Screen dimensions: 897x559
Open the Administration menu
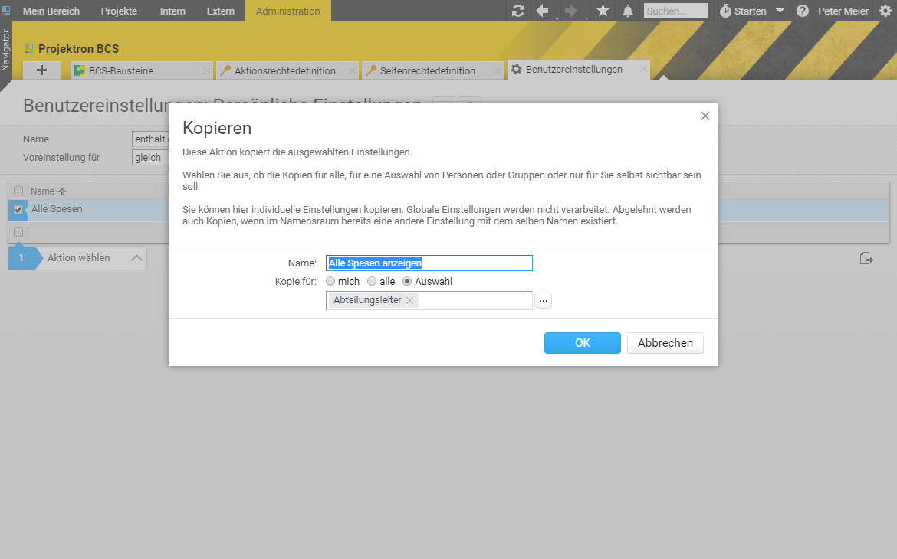288,11
